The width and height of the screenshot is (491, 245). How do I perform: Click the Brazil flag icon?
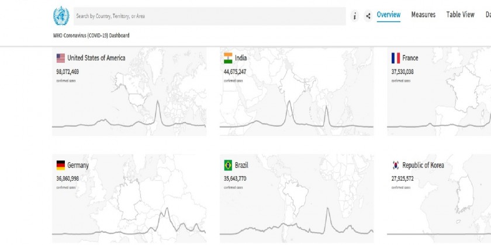tap(228, 165)
